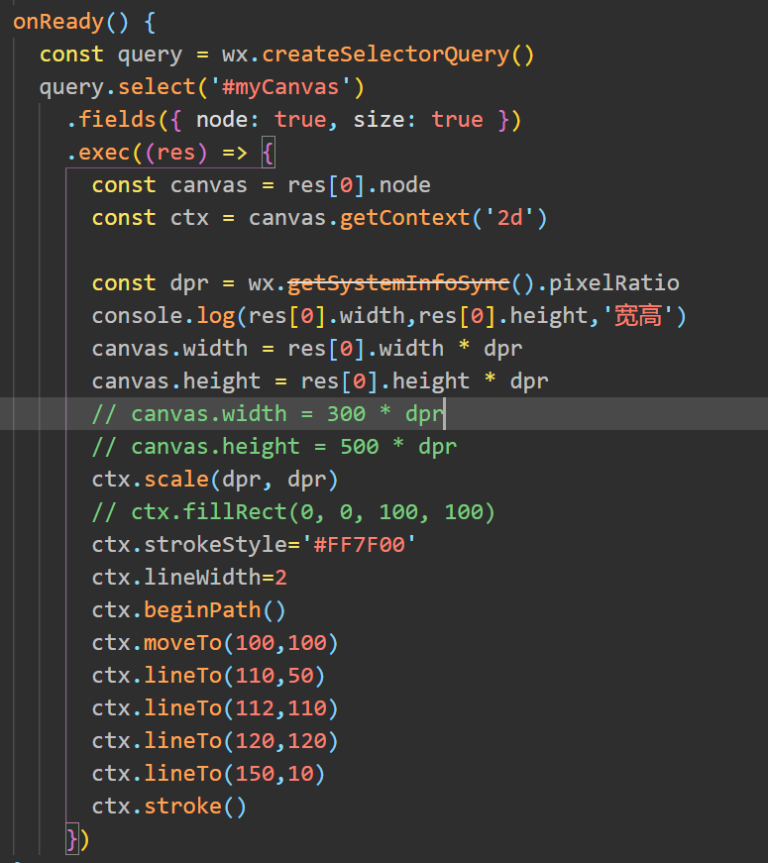Click commented ctx.fillRect line
This screenshot has height=863, width=768.
click(293, 512)
